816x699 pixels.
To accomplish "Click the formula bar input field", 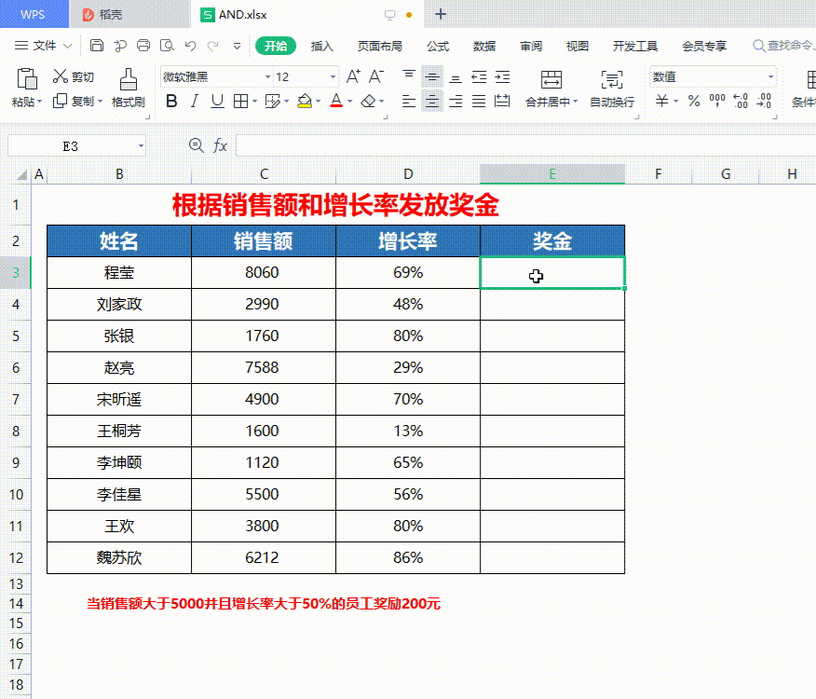I will point(525,145).
